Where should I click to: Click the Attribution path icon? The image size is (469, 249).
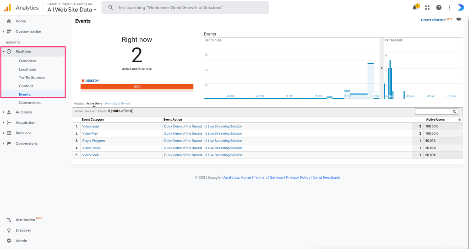pos(9,220)
